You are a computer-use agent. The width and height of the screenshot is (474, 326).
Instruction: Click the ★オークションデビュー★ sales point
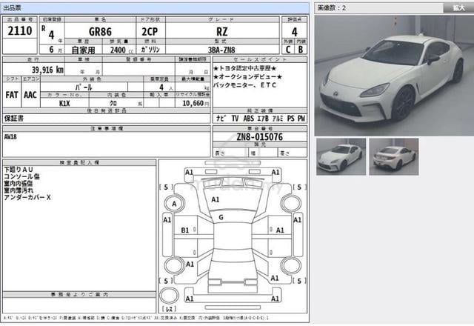[x=247, y=77]
